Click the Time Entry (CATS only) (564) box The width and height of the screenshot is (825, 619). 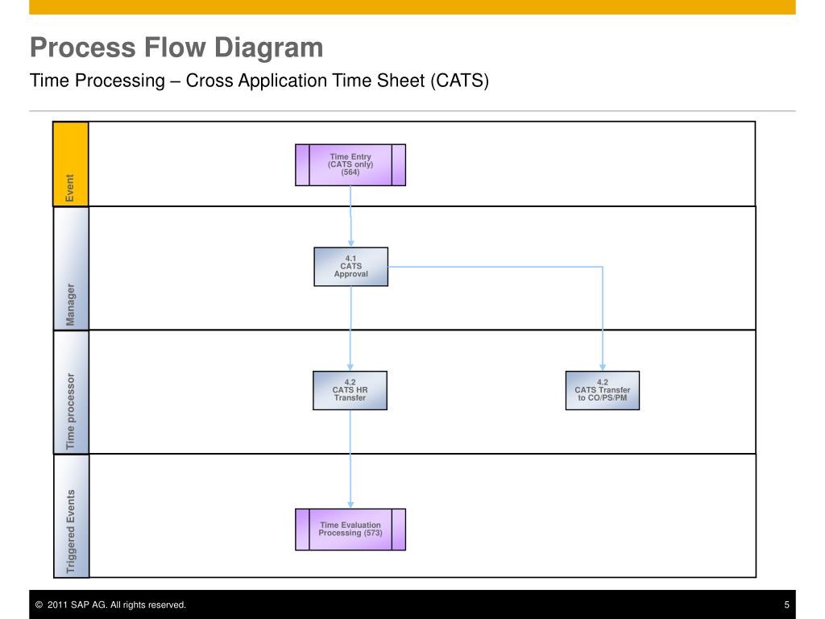coord(350,164)
